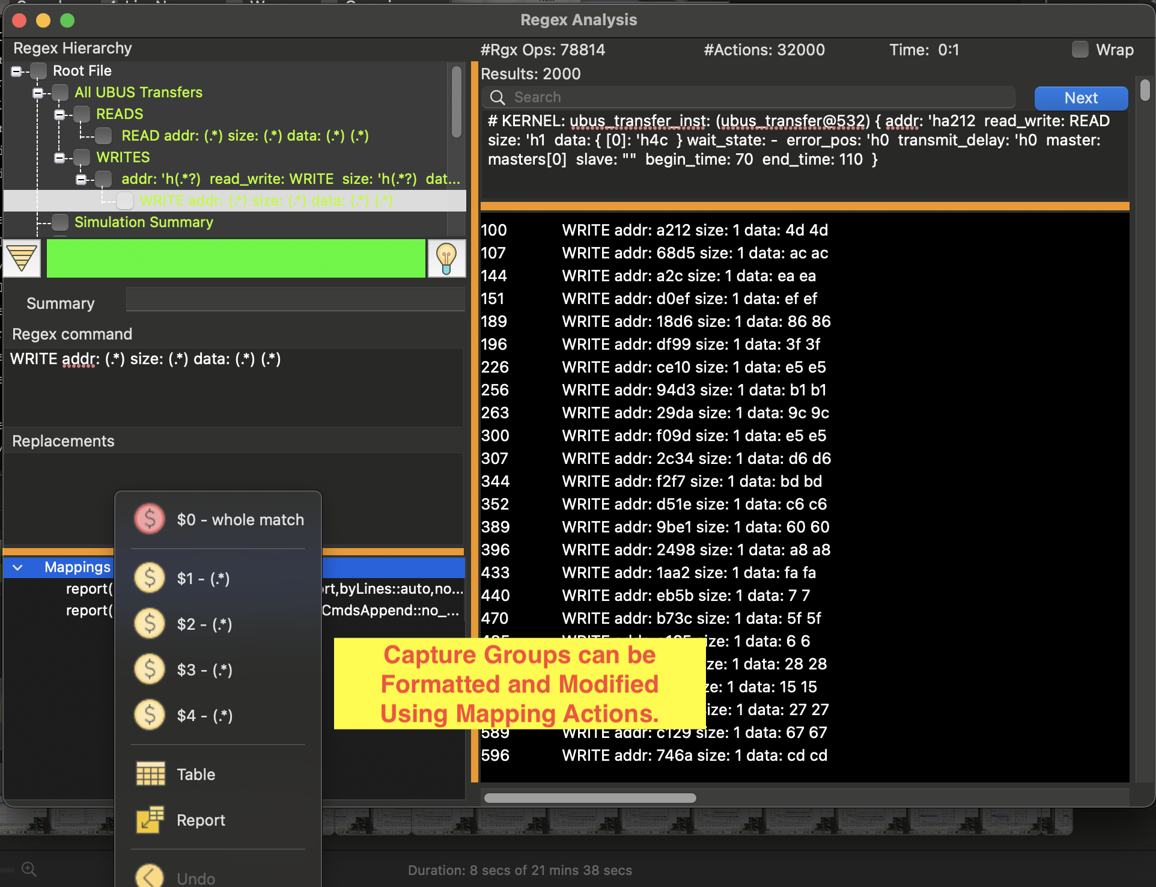
Task: Click the $3 capture group dollar icon
Action: pyautogui.click(x=150, y=669)
